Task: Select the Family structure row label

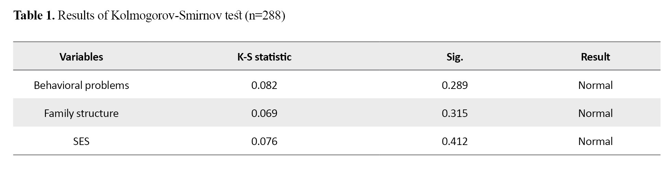Action: (81, 113)
